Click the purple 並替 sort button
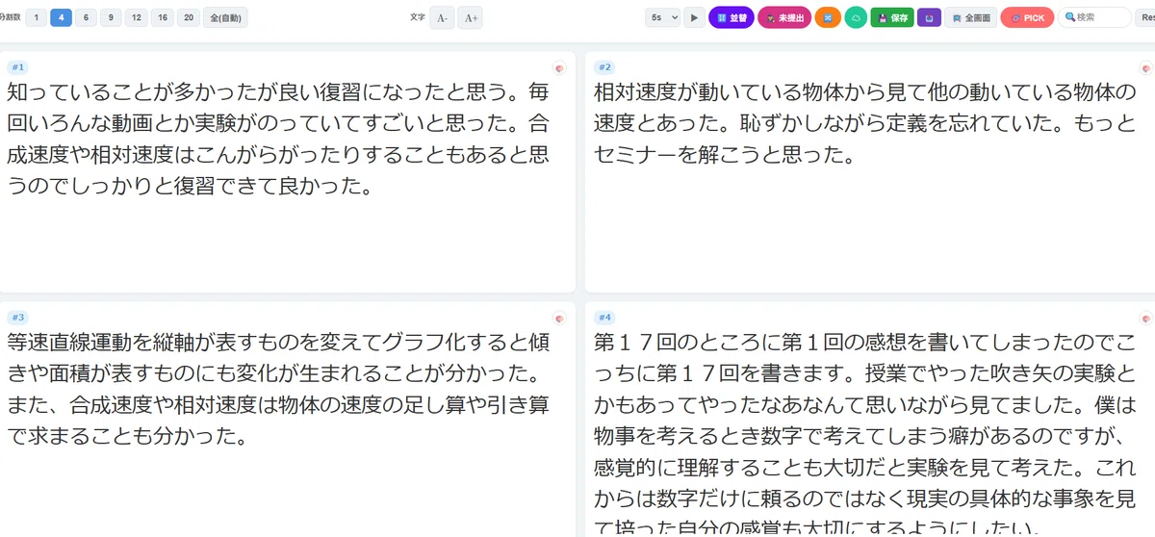1155x537 pixels. pos(731,17)
